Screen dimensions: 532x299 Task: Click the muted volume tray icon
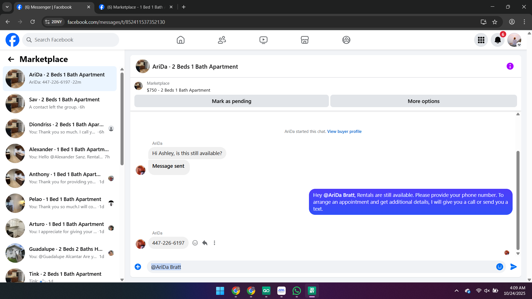(x=487, y=291)
